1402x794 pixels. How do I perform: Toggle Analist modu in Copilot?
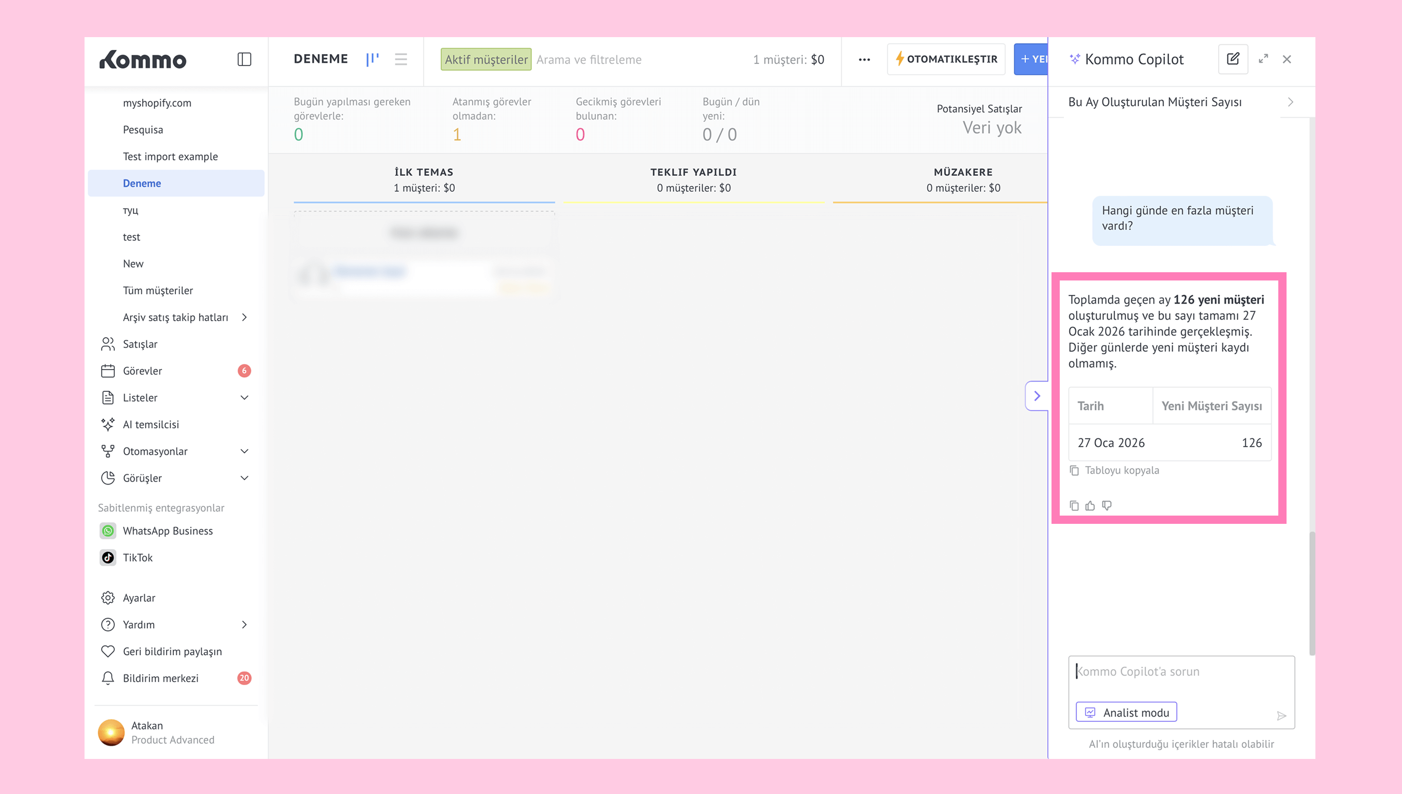pos(1126,712)
